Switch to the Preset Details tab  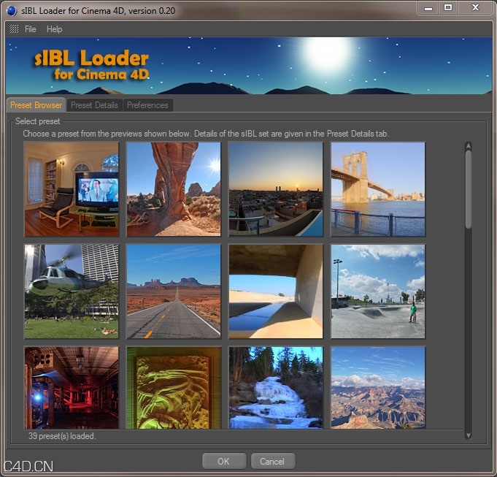(94, 105)
